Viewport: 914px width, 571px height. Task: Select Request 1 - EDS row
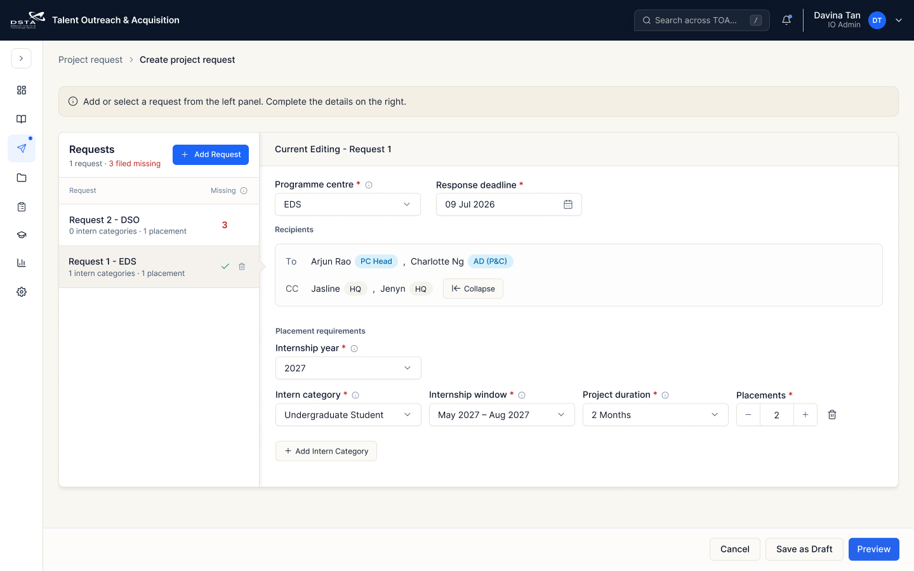[159, 267]
